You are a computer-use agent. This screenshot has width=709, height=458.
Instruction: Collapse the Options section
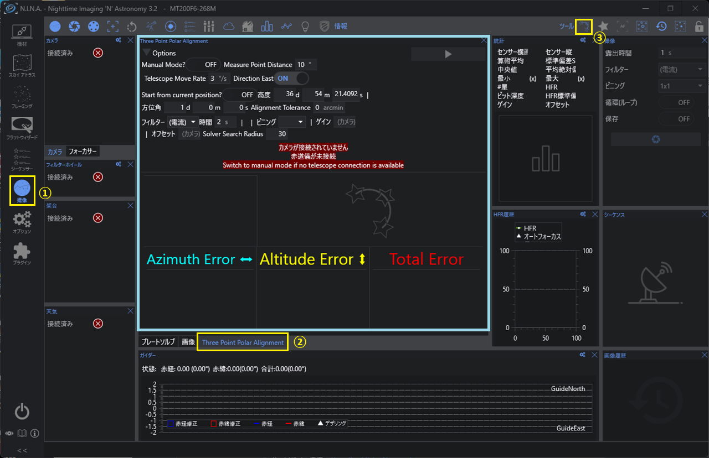[x=145, y=53]
